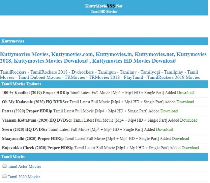Open the TamilRockers 2018 link
Viewport: 210px width, 183px height.
pos(49,72)
